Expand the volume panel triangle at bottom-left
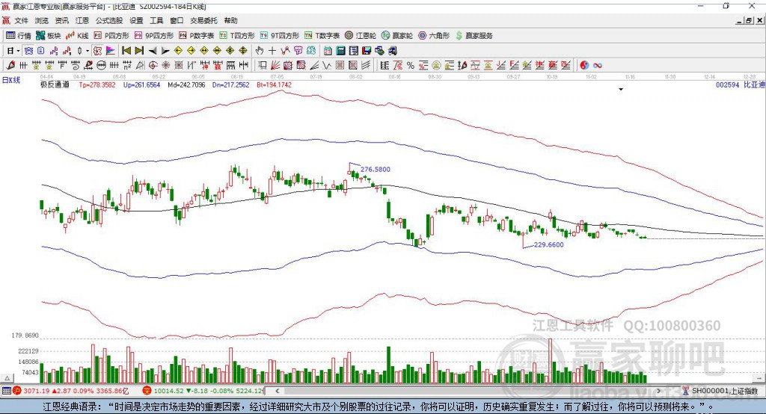 click(7, 378)
